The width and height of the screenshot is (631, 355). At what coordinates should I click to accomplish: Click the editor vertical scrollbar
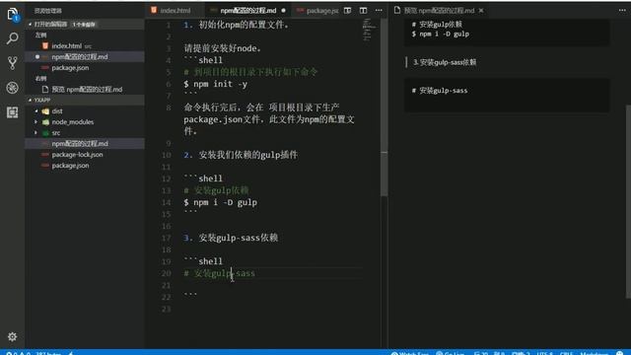click(x=385, y=107)
